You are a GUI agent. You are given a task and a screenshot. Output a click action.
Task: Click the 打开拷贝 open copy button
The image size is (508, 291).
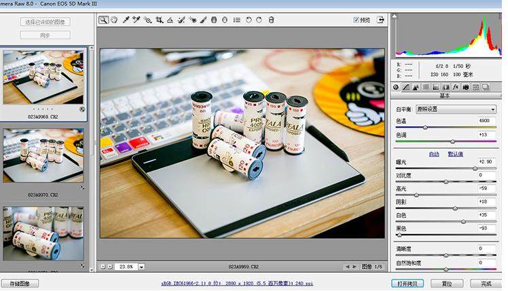pos(407,284)
